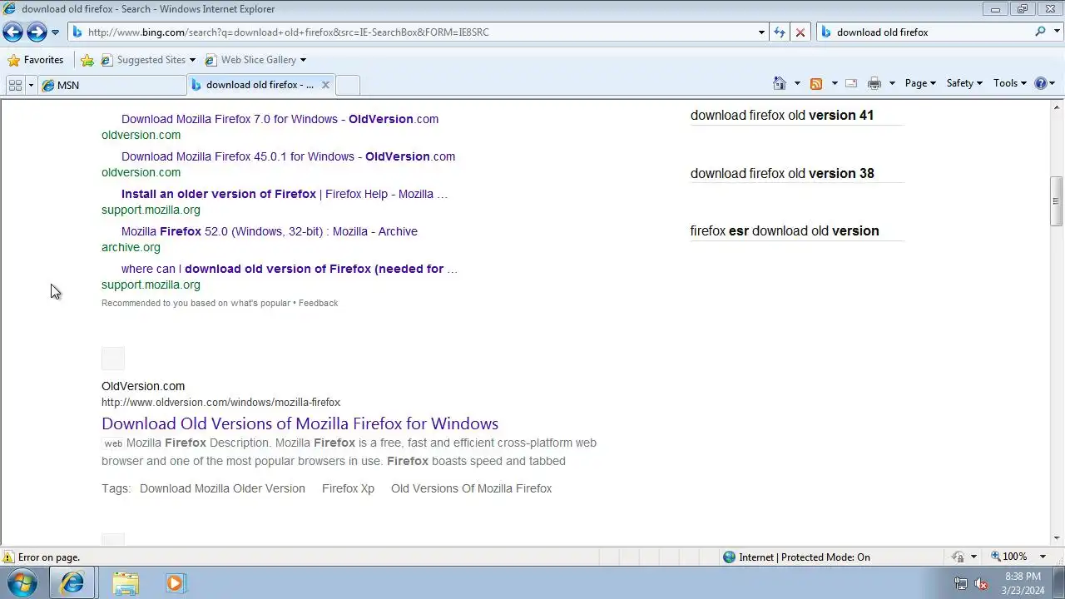1065x599 pixels.
Task: Click the blue Help question mark icon
Action: [x=1040, y=83]
